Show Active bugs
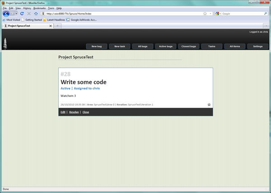The width and height of the screenshot is (271, 193). (166, 46)
